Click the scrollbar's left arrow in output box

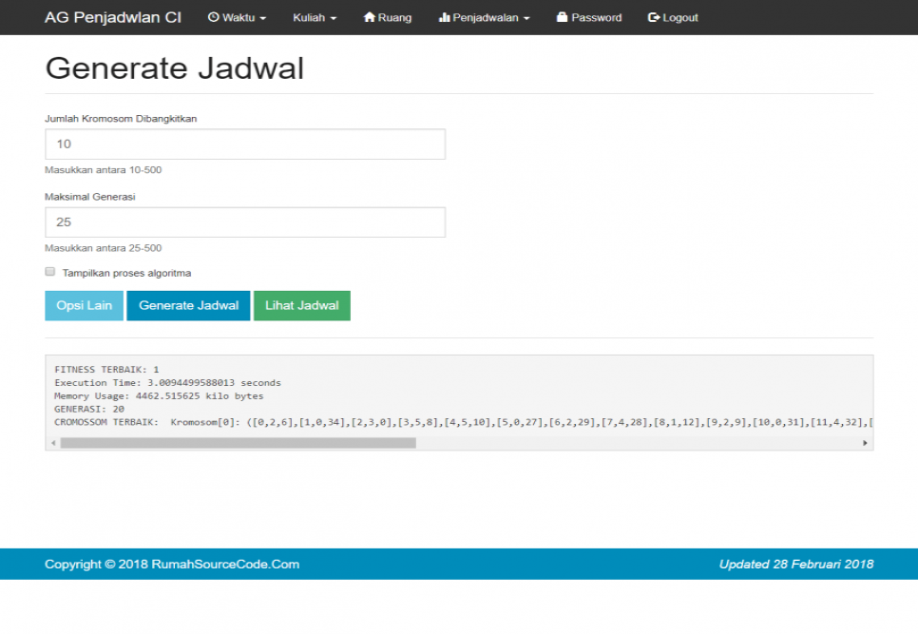(52, 443)
